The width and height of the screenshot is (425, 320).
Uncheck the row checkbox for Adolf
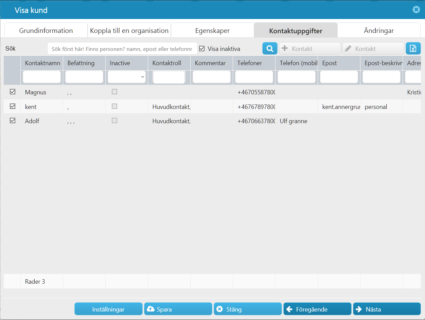[x=13, y=120]
